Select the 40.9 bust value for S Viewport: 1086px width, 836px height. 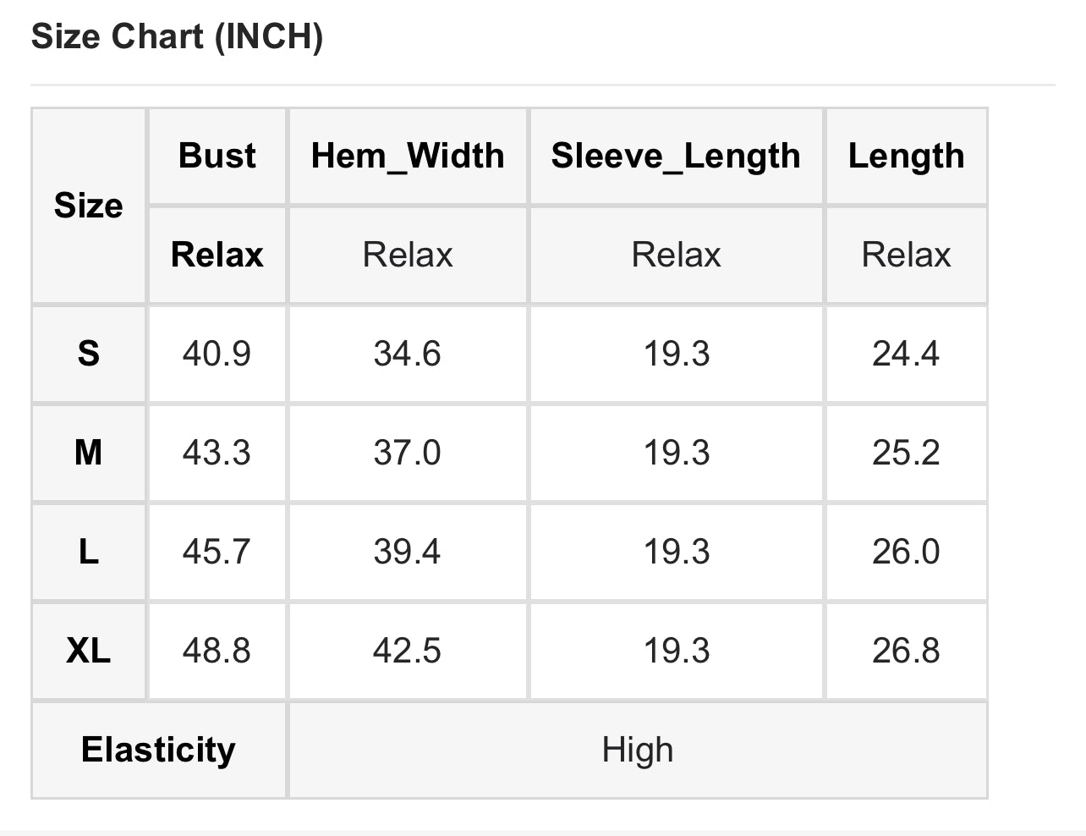(x=217, y=354)
